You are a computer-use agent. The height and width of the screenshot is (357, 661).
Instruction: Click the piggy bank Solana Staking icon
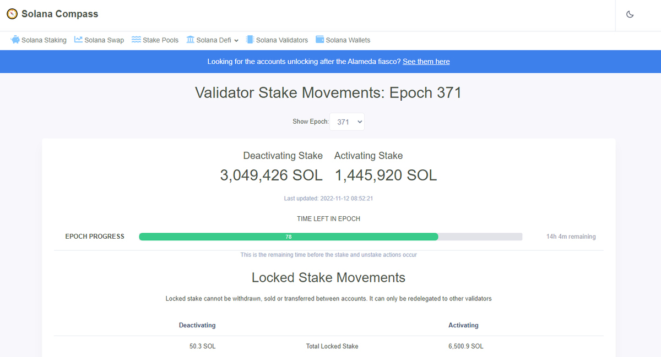click(15, 40)
